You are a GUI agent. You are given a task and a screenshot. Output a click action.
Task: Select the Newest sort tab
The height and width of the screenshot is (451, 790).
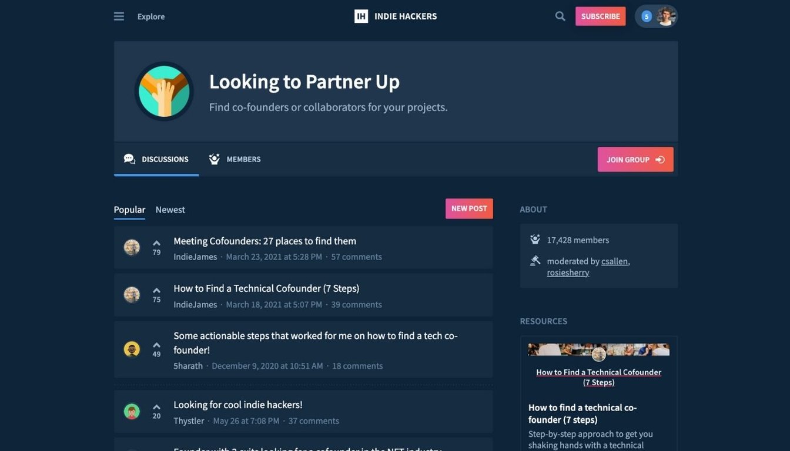click(x=170, y=210)
